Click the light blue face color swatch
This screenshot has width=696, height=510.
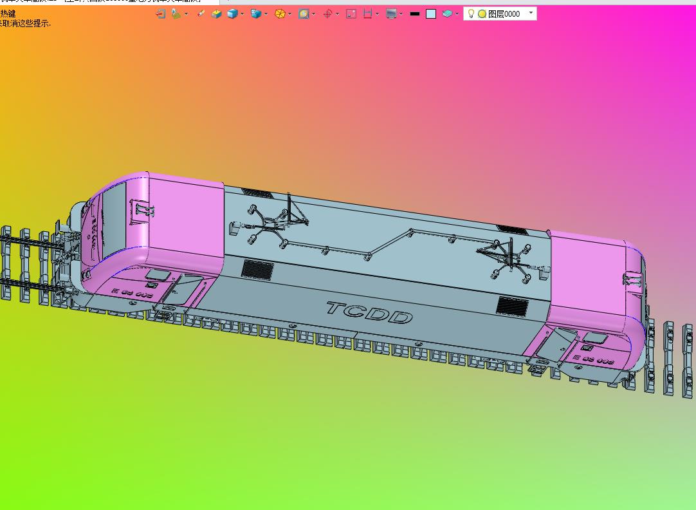[x=430, y=14]
